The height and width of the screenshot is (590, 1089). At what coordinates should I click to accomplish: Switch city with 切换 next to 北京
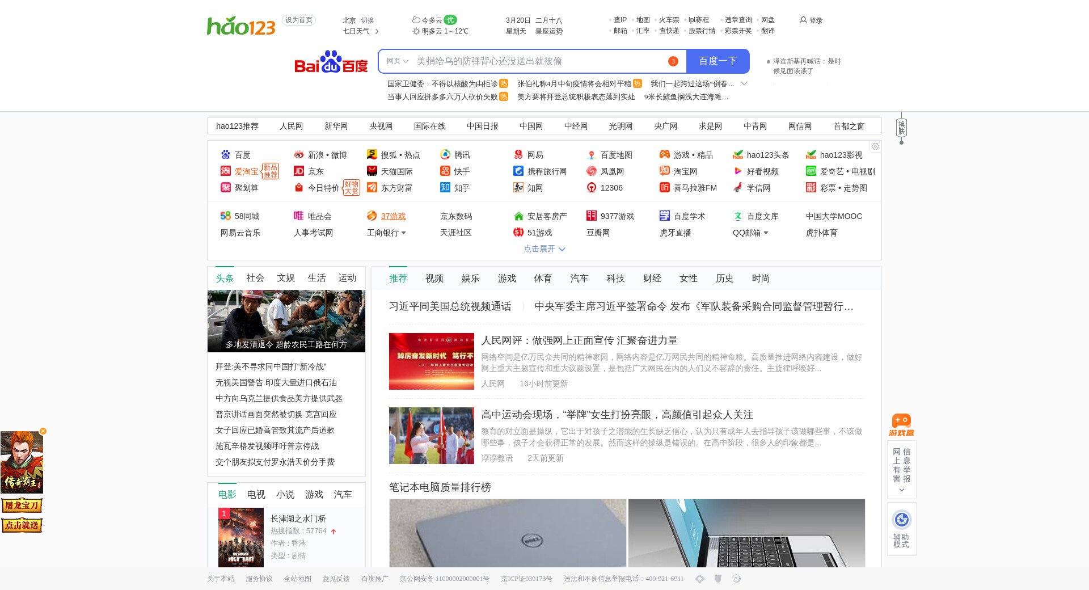[x=368, y=20]
